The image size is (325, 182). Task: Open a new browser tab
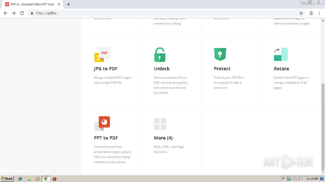pos(69,4)
